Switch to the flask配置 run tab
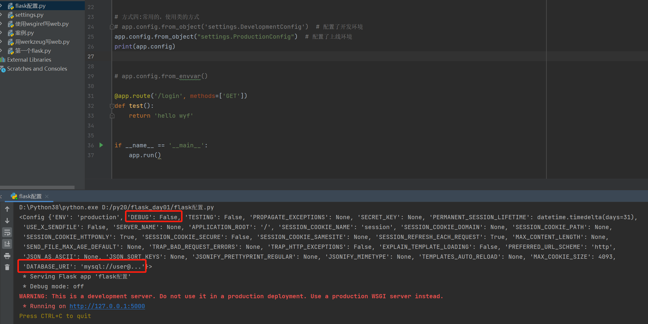Screen dimensions: 648x324 30,196
